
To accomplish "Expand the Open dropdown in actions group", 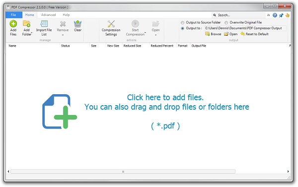I will pyautogui.click(x=155, y=35).
